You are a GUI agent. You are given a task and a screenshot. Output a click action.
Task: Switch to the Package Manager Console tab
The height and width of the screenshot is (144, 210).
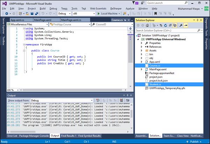click(34, 136)
